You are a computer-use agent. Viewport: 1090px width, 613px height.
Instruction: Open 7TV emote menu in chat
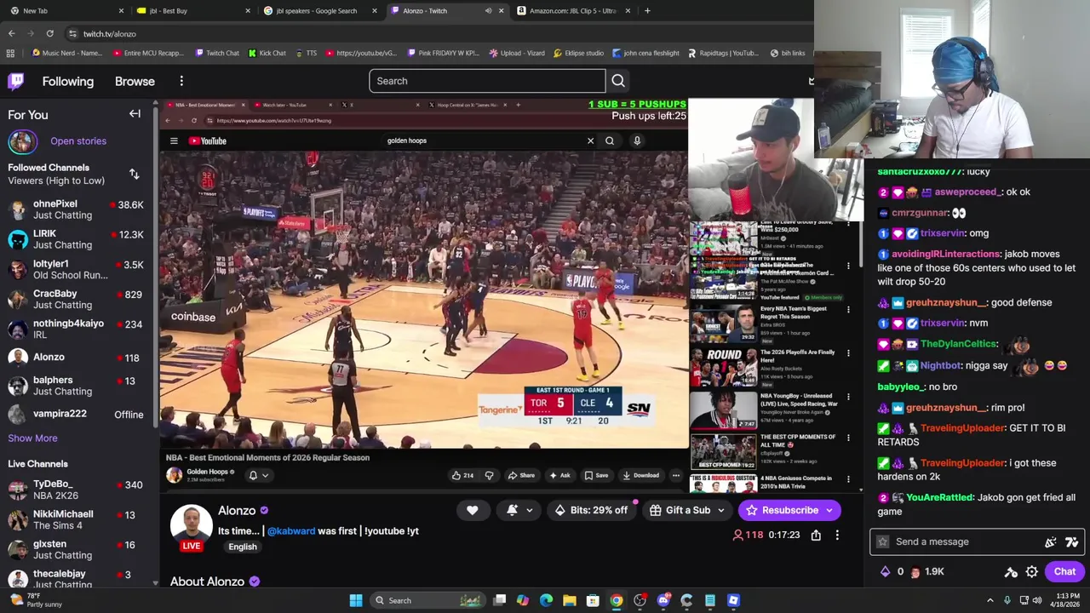point(1071,541)
